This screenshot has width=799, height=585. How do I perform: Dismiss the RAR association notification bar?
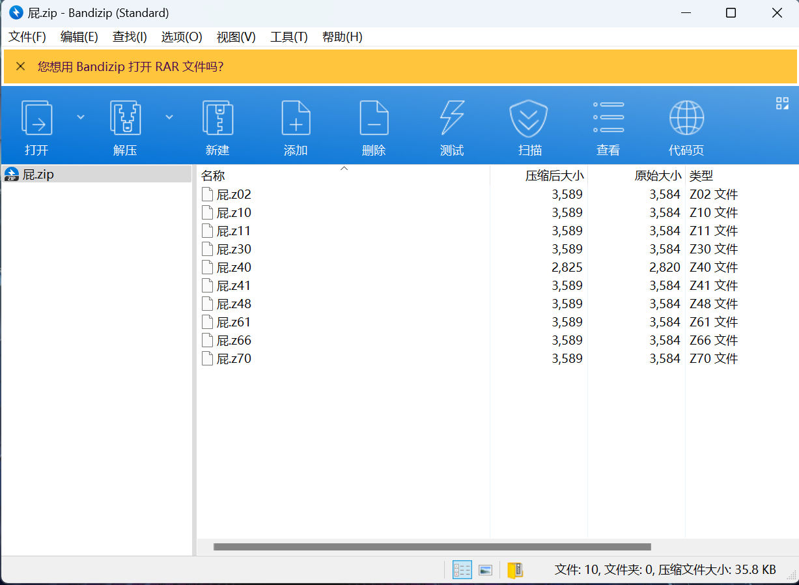click(21, 66)
